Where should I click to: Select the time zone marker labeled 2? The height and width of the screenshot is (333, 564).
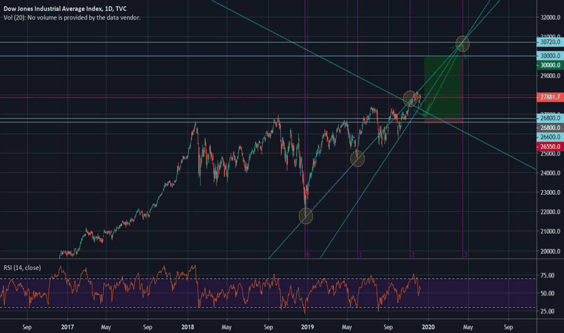tap(413, 254)
